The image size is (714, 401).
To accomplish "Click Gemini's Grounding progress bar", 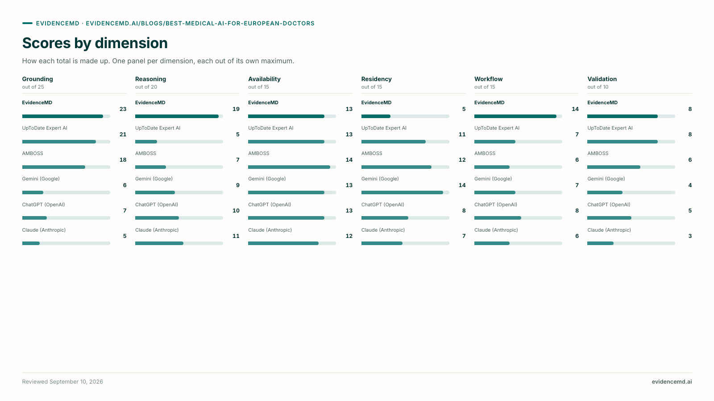I will [x=66, y=192].
